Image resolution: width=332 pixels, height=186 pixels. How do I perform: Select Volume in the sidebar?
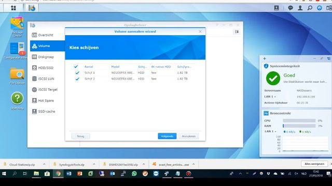[47, 46]
